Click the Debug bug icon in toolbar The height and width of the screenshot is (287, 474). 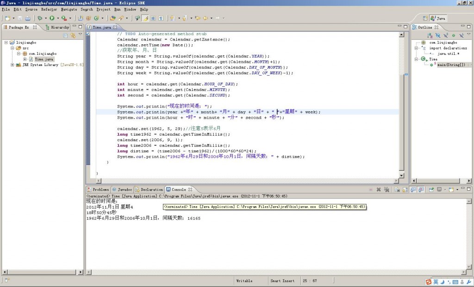40,18
